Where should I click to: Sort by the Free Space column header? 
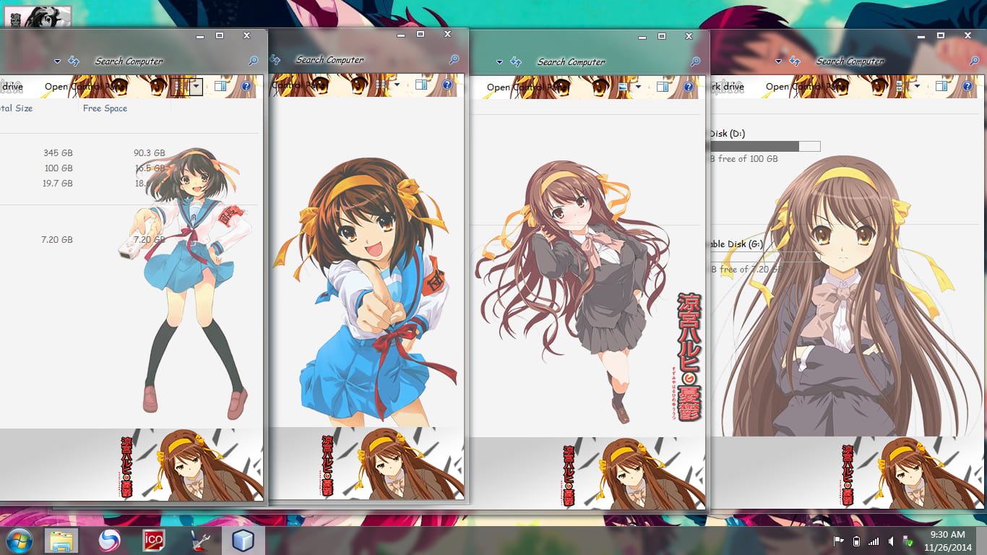105,108
